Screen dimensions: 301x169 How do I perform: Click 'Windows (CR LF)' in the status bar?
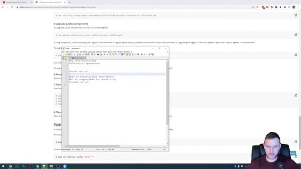(x=138, y=149)
